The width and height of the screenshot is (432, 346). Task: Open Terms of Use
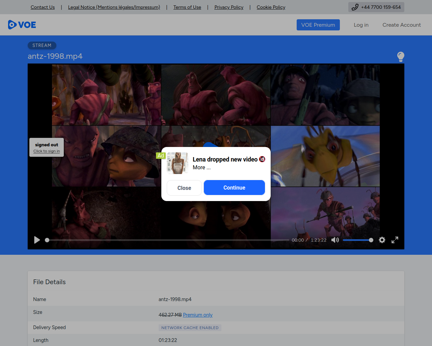pos(187,7)
